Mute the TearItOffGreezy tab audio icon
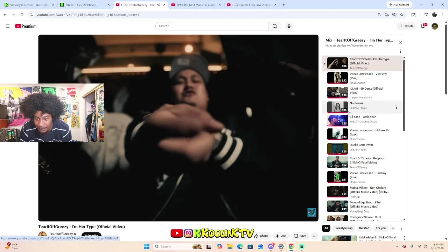The image size is (448, 252). point(159,5)
